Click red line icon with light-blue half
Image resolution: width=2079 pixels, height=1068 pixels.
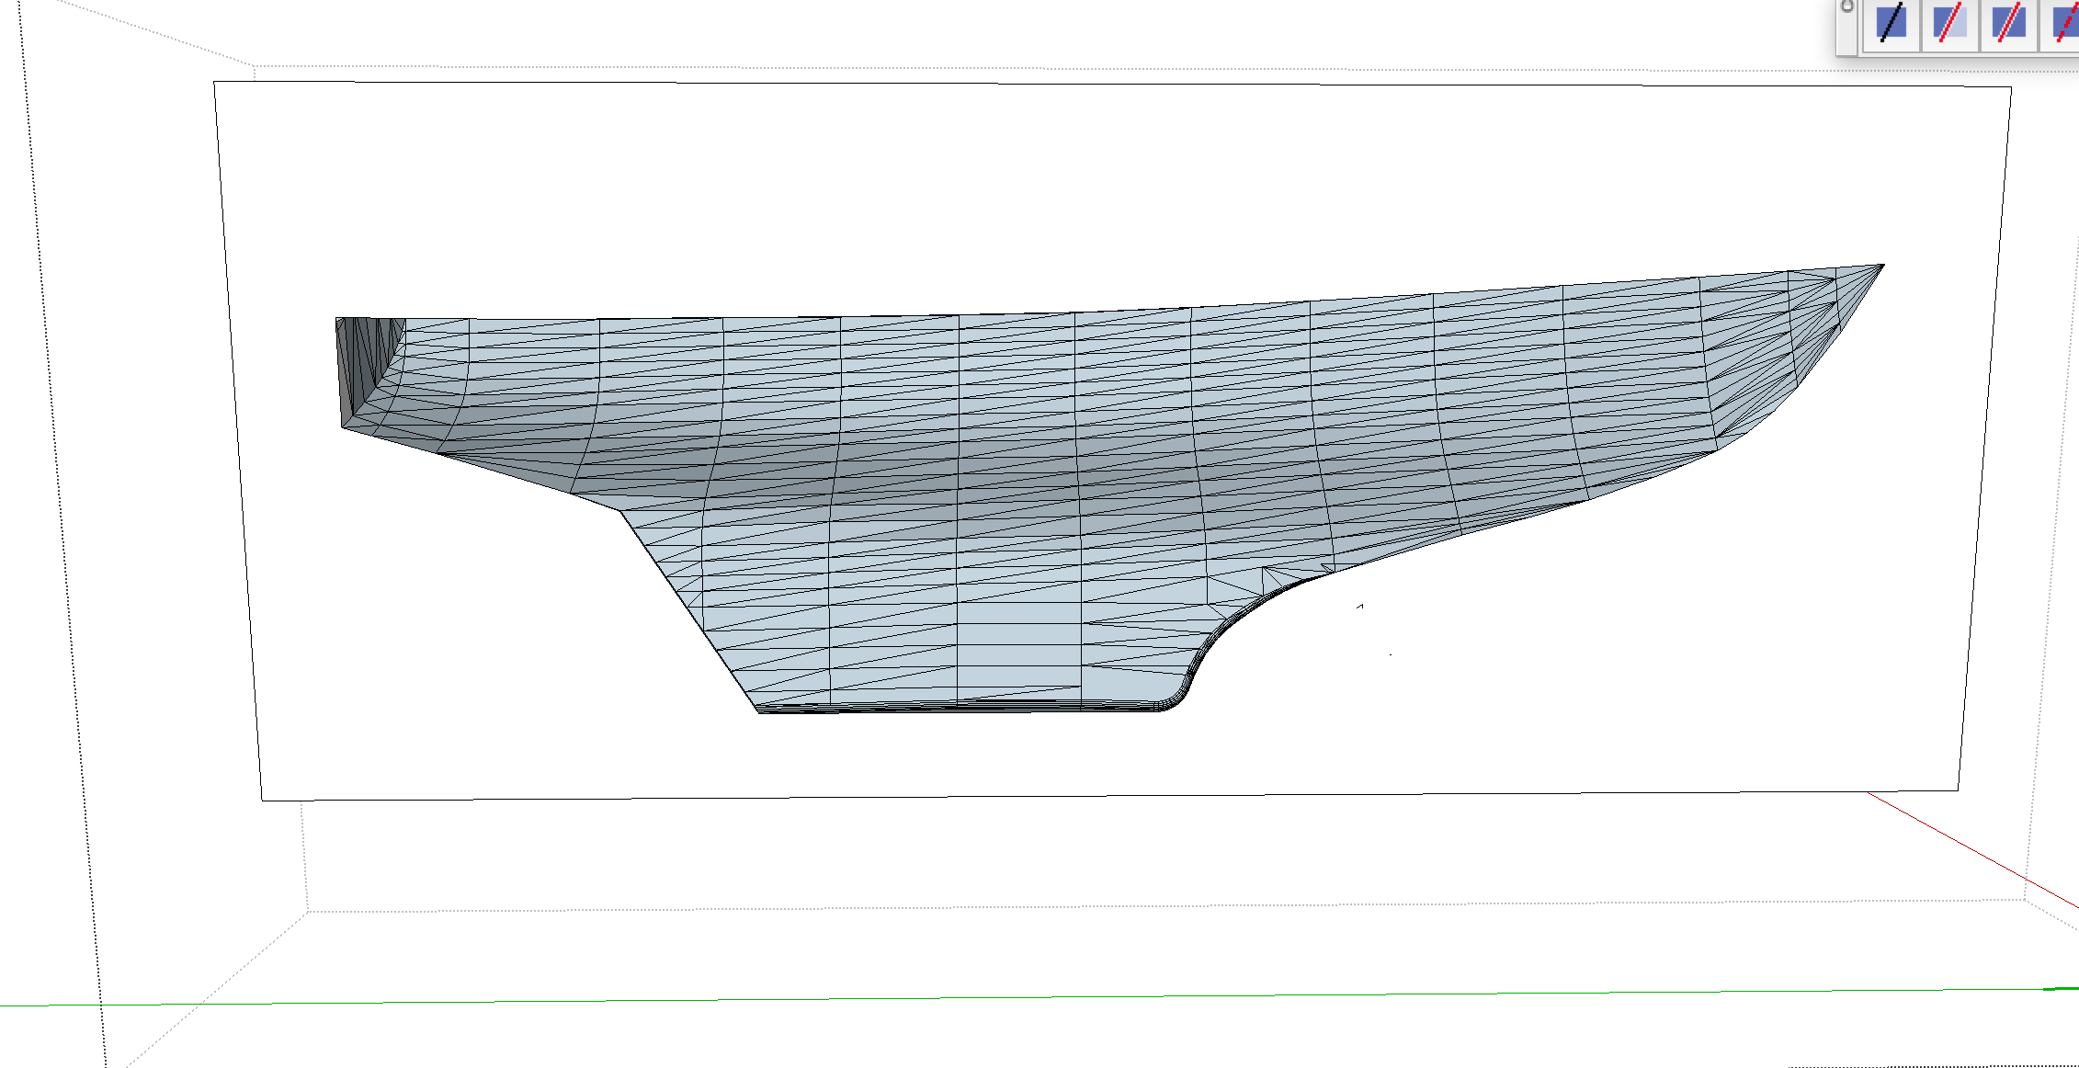1950,24
